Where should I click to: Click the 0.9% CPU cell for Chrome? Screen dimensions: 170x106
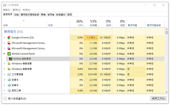(77, 38)
